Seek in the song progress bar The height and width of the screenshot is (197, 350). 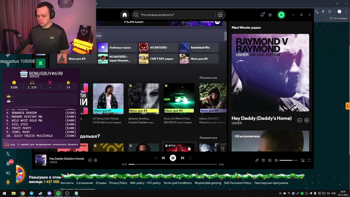click(x=173, y=164)
